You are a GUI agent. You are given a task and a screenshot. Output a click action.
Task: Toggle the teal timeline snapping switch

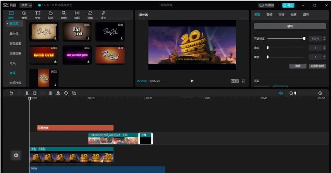tap(281, 93)
